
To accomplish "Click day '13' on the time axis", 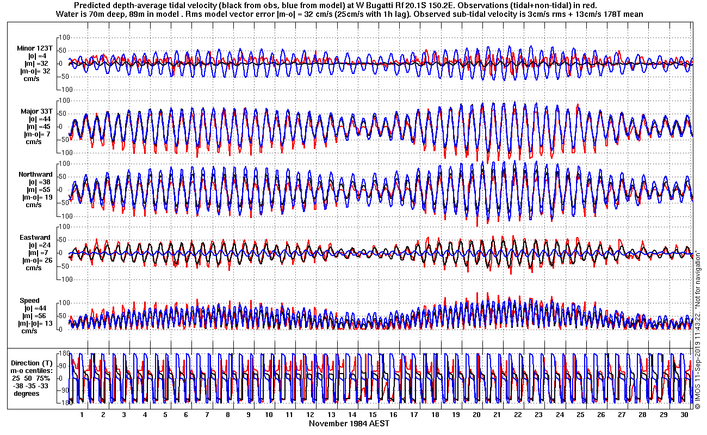I will [x=331, y=415].
